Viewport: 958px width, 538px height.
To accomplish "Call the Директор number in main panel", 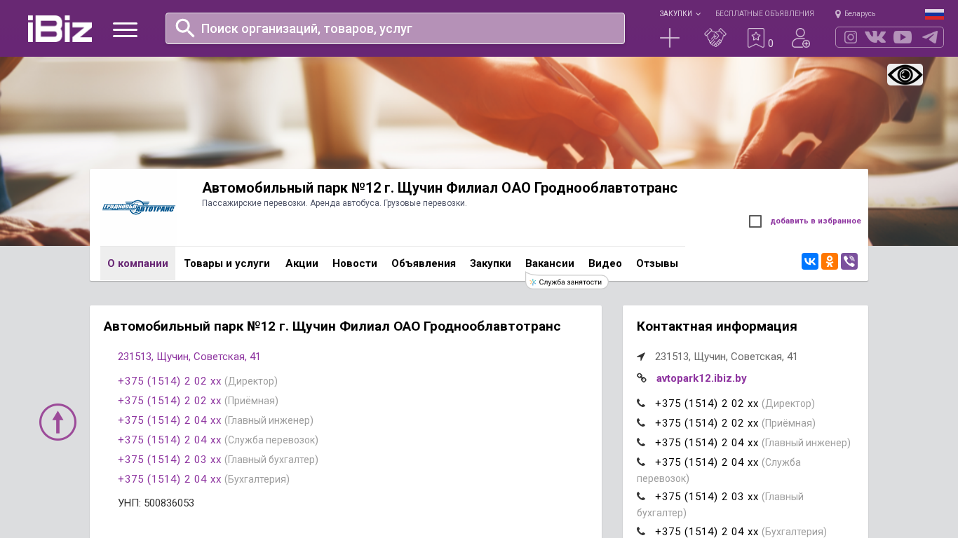I will (x=170, y=381).
